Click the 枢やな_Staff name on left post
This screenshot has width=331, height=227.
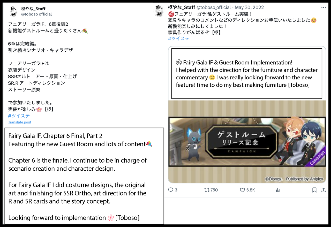coord(33,9)
